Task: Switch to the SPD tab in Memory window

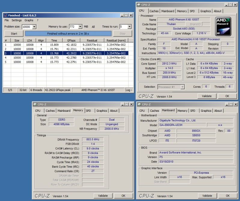Action: pyautogui.click(x=88, y=111)
